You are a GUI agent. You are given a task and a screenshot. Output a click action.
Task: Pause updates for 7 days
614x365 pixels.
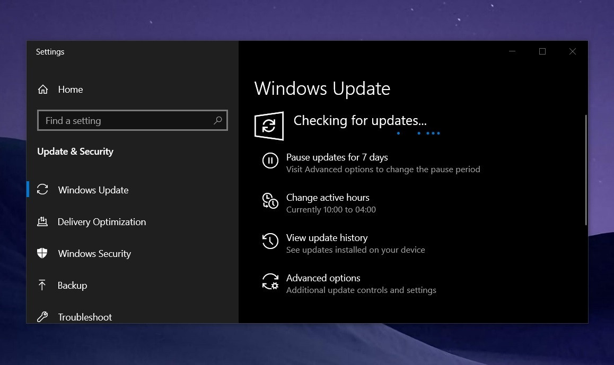(x=337, y=157)
